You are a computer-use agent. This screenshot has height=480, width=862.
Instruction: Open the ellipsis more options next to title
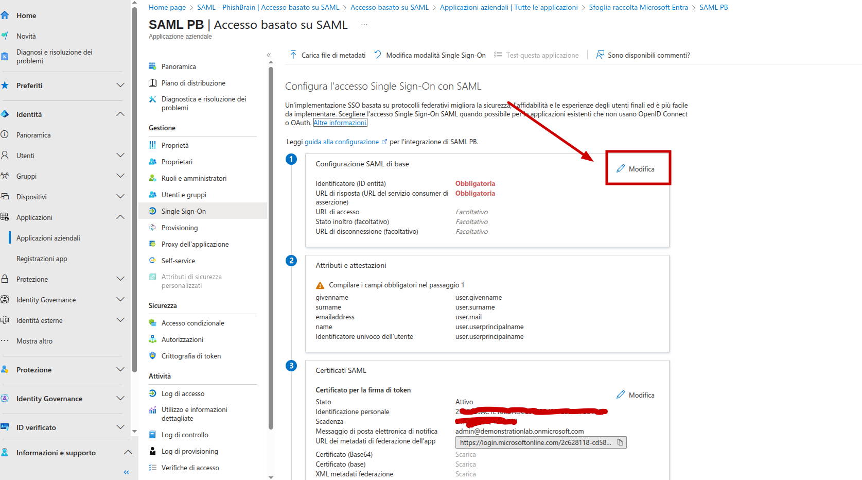364,25
